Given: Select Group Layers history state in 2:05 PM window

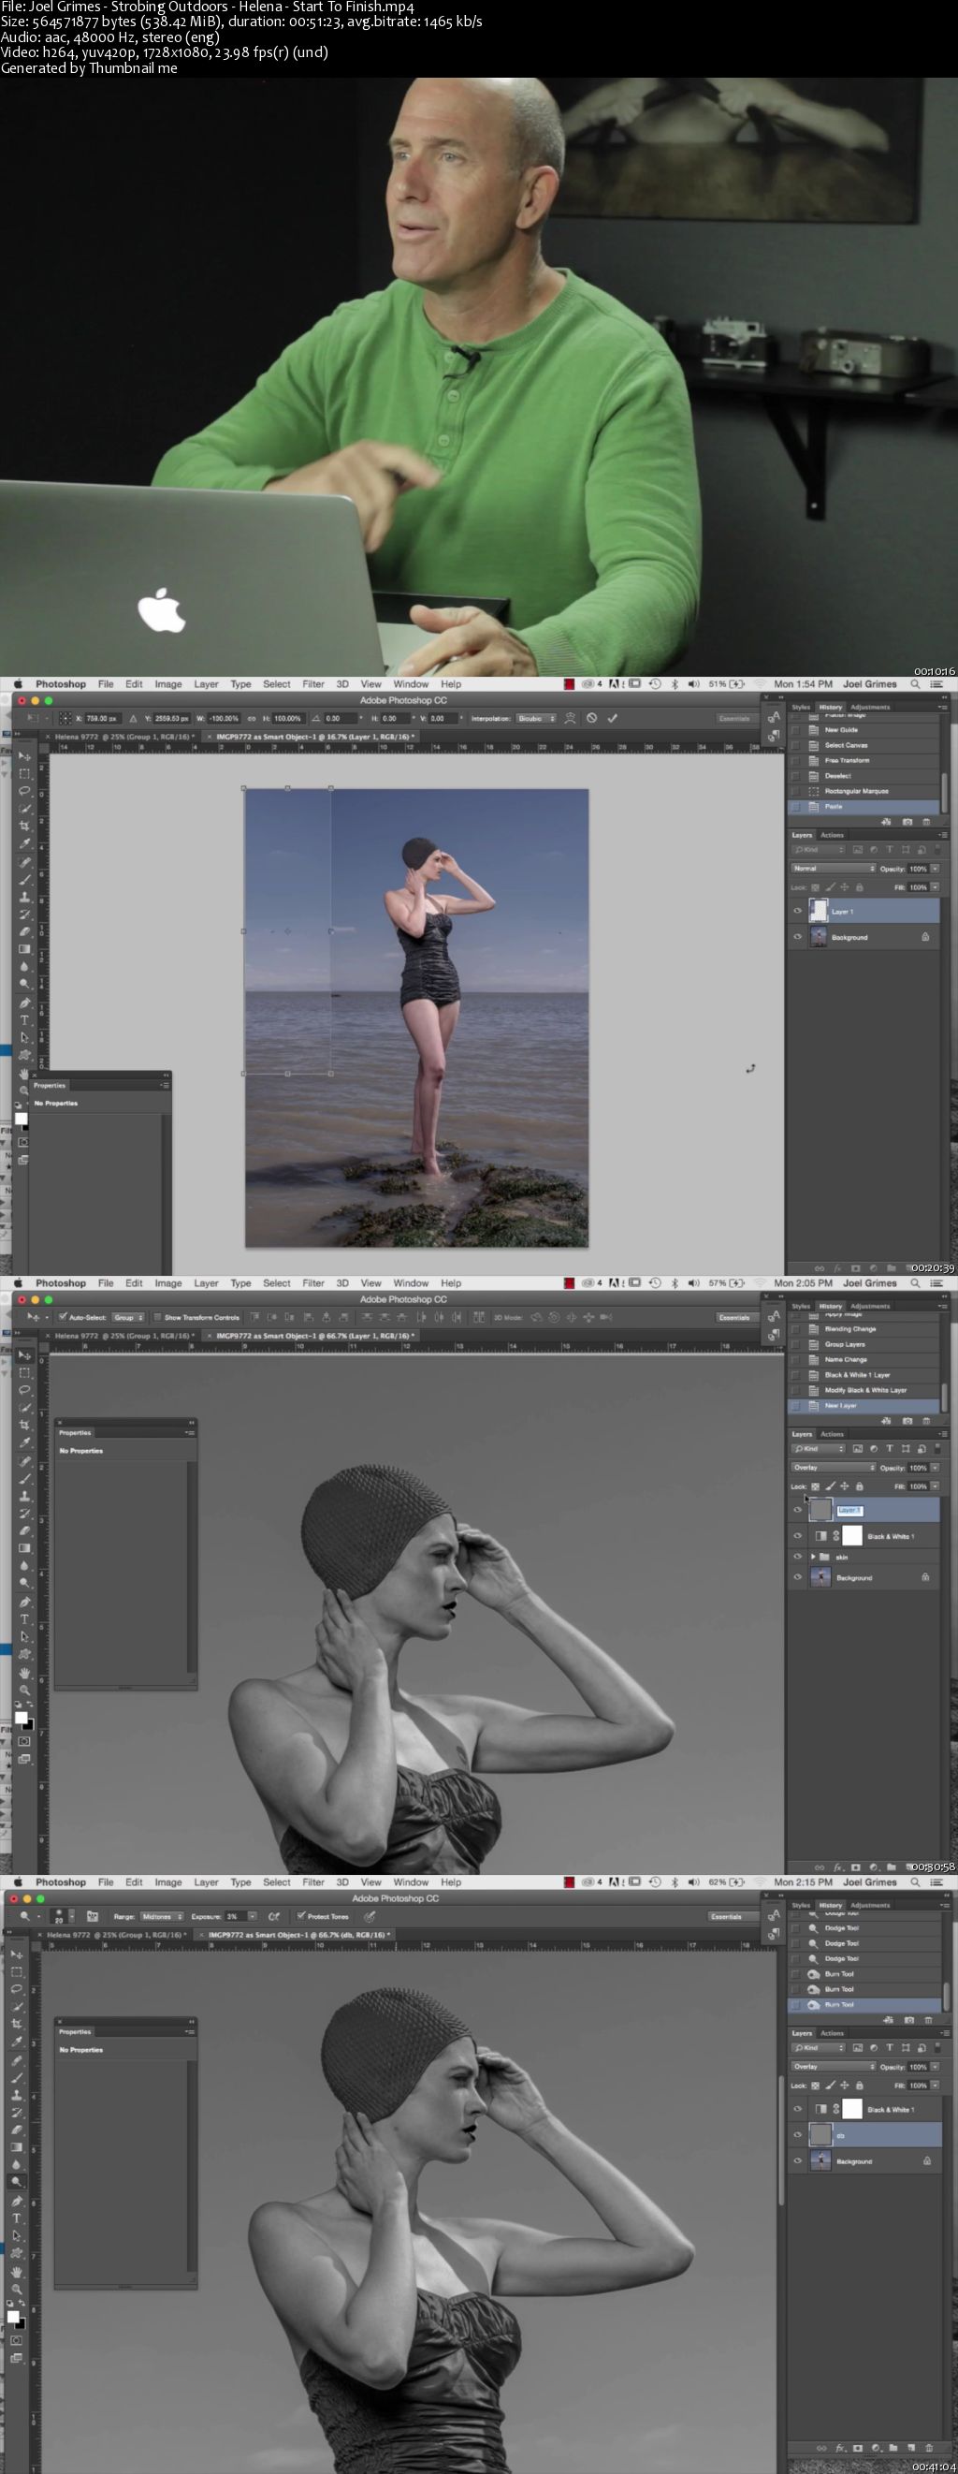Looking at the screenshot, I should [x=864, y=1344].
